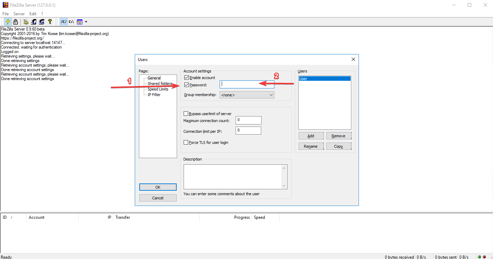Click the https://filezilla-project.org/ log line
The image size is (493, 259).
tap(23, 38)
